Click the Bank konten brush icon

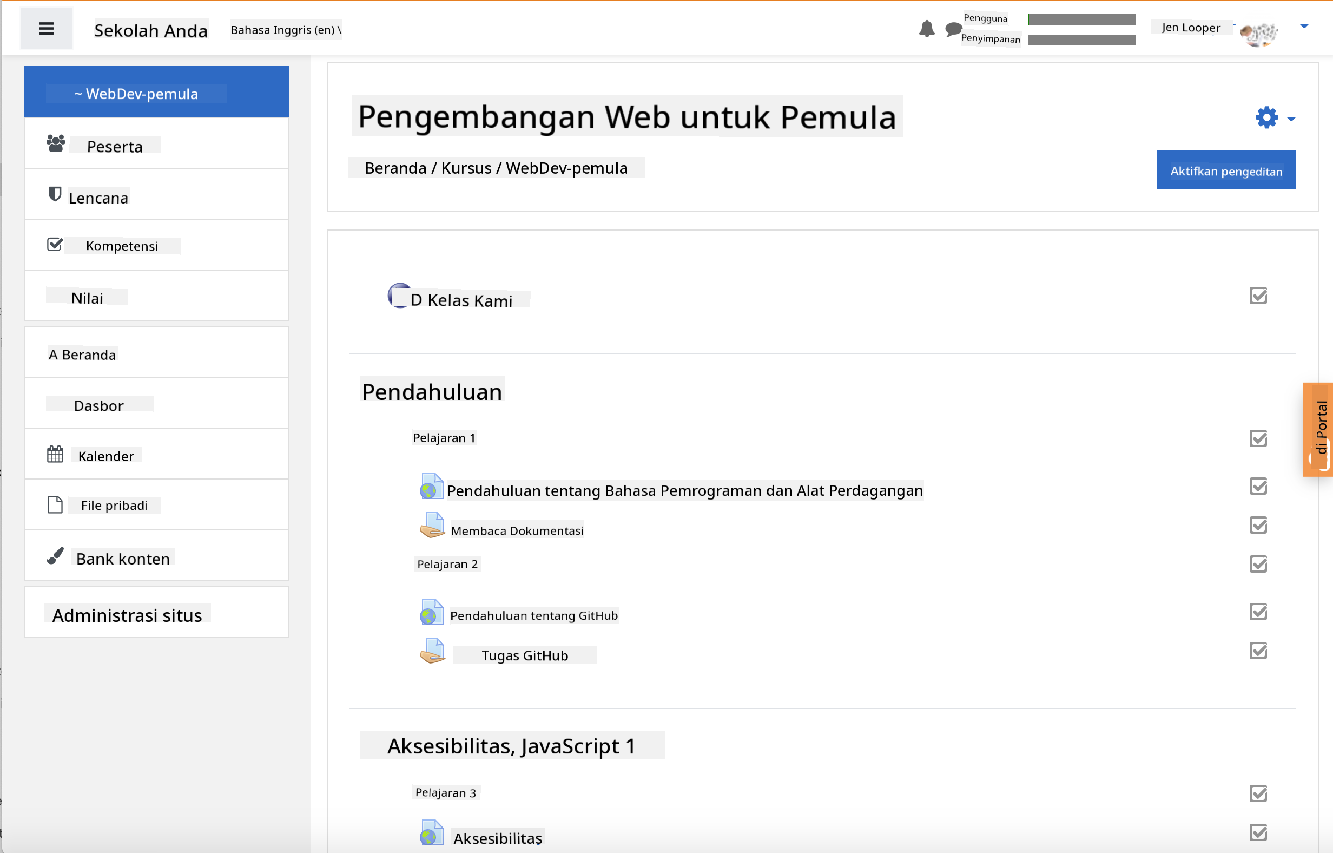click(55, 556)
